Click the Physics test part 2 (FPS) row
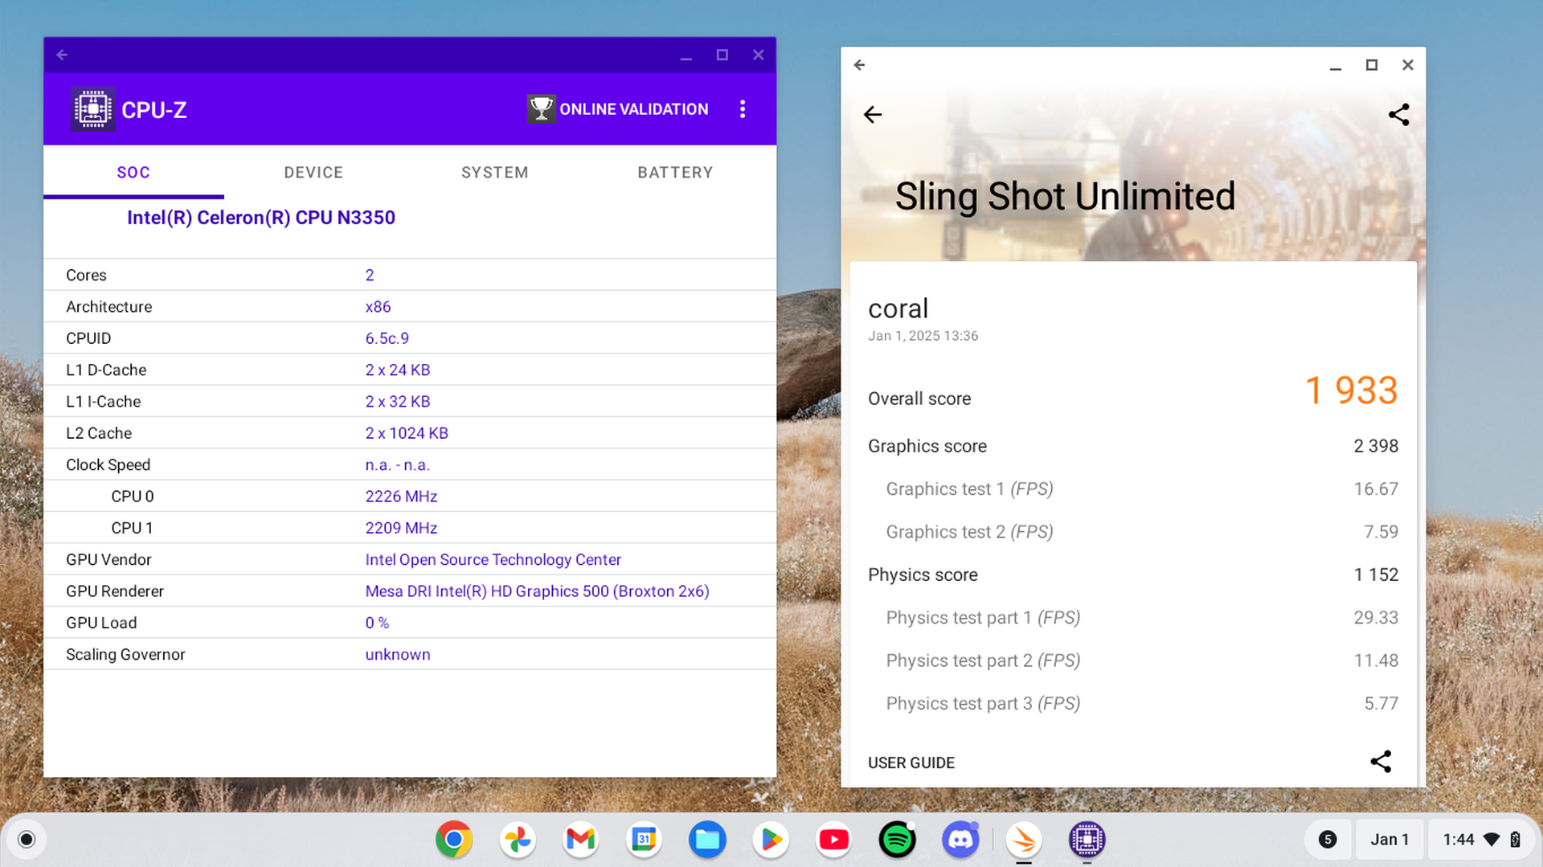 (x=1133, y=660)
